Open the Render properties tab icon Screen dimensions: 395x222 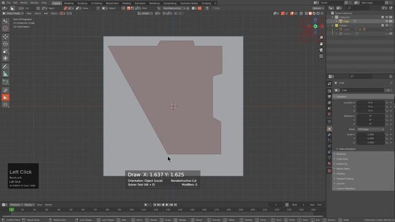coord(329,91)
